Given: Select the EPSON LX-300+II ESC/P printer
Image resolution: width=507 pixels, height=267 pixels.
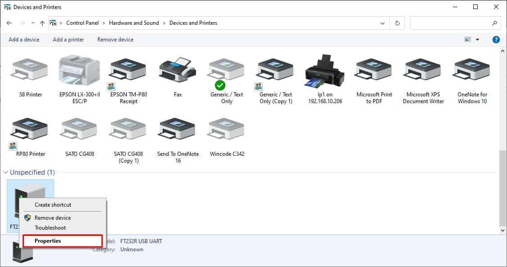Looking at the screenshot, I should tap(79, 70).
